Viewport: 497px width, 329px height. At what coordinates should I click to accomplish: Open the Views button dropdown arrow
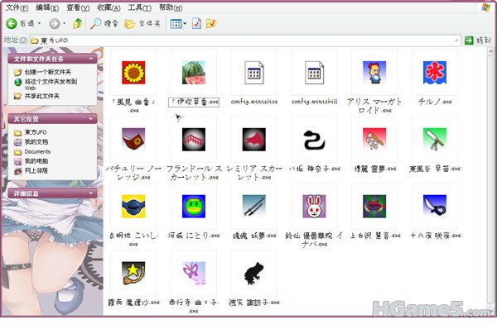click(x=185, y=23)
